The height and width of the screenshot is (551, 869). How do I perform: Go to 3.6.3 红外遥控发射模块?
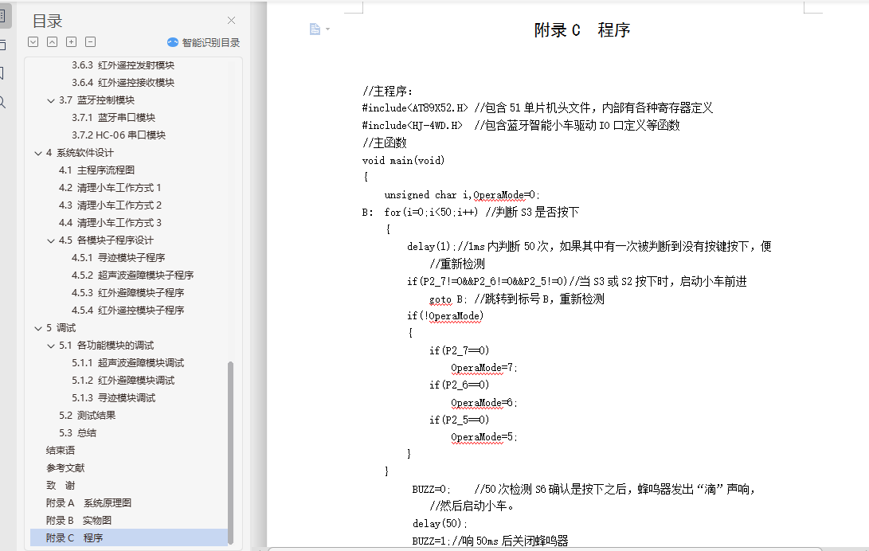pos(123,65)
